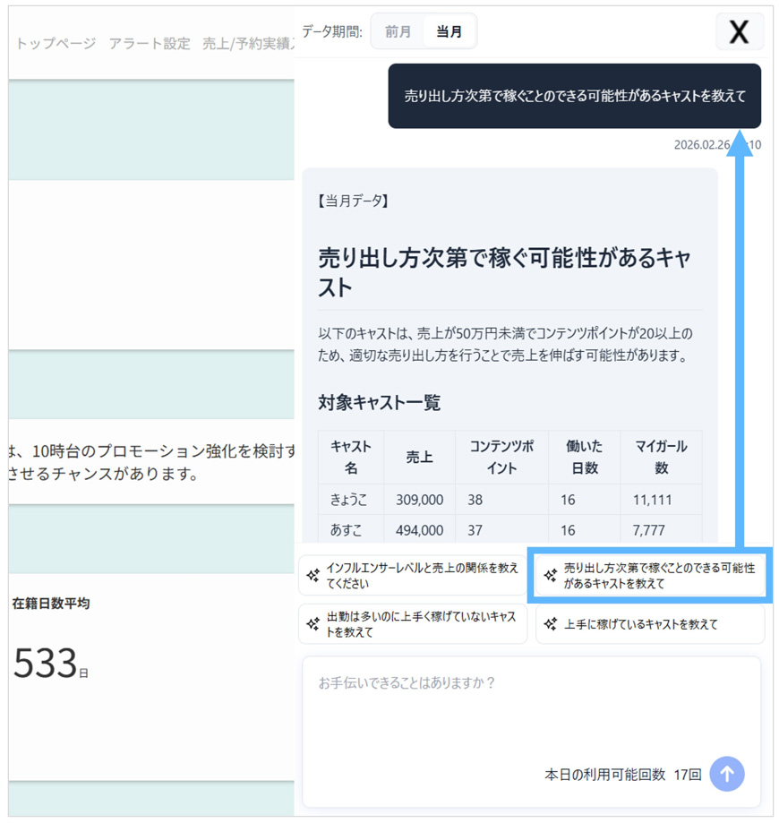The height and width of the screenshot is (823, 779).
Task: Select the 売り出し方次第で稼ぐ suggestion chip
Action: 650,576
